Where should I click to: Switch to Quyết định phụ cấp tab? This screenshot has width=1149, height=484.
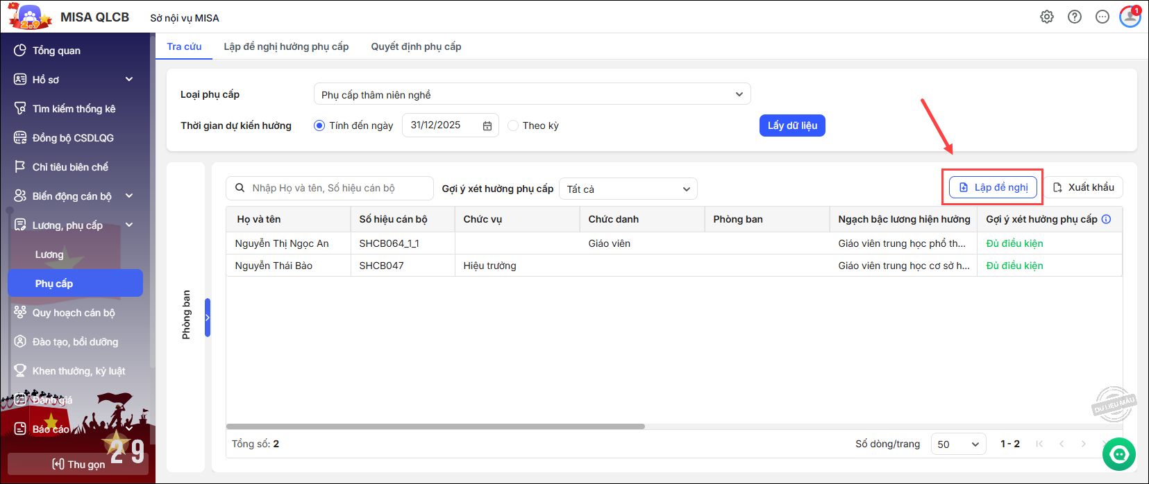[x=416, y=46]
